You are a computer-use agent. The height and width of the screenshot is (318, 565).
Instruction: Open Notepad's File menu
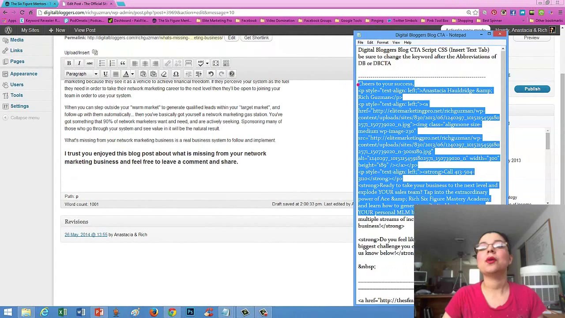point(361,42)
